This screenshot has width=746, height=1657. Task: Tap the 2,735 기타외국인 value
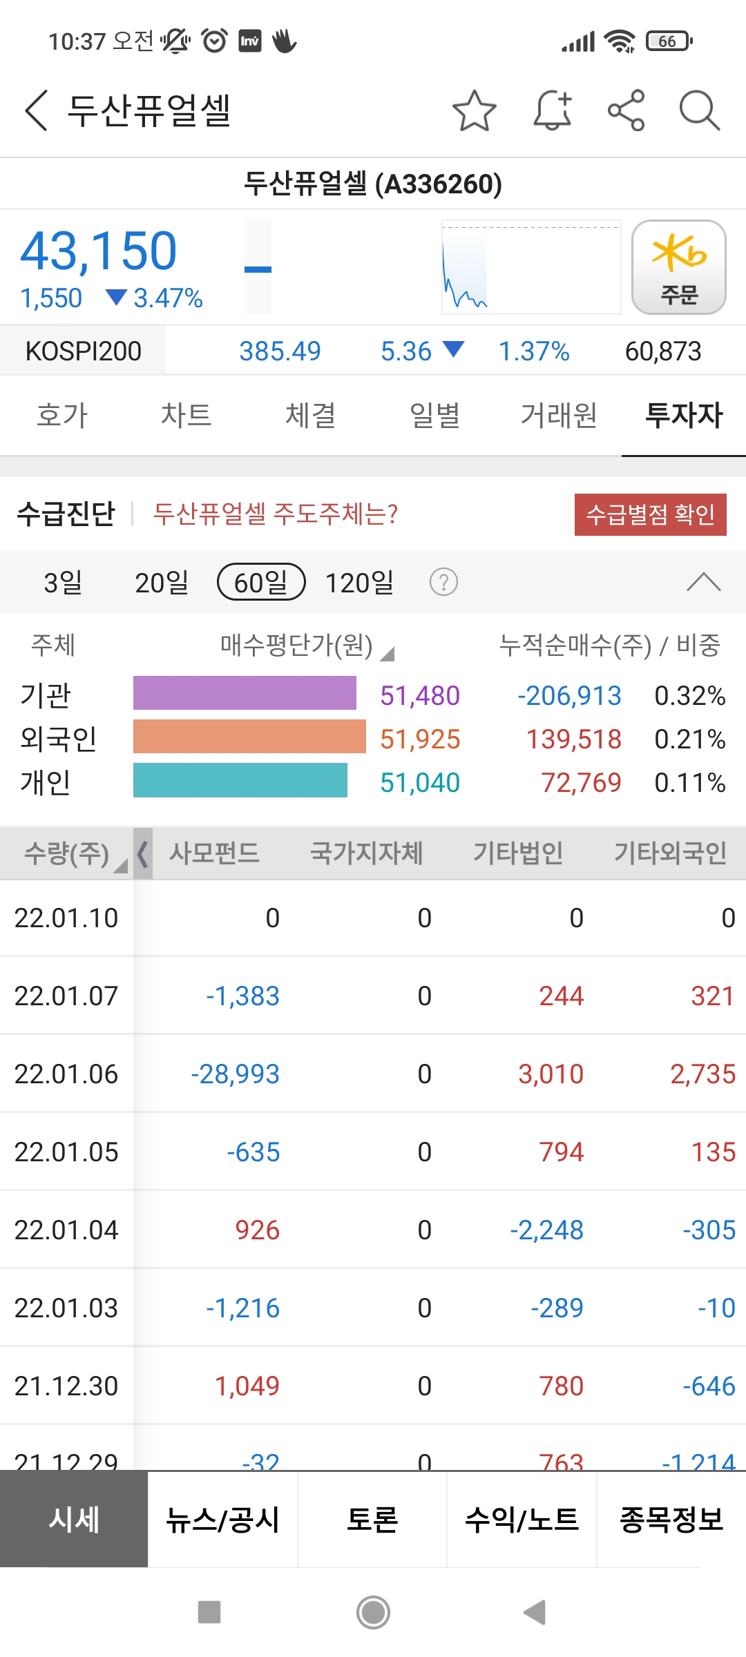[702, 1074]
